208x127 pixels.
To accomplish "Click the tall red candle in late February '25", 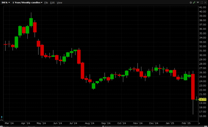I will pyautogui.click(x=193, y=87).
